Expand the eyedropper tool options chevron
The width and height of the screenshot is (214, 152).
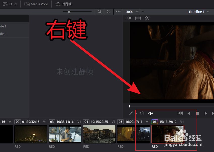point(136,113)
